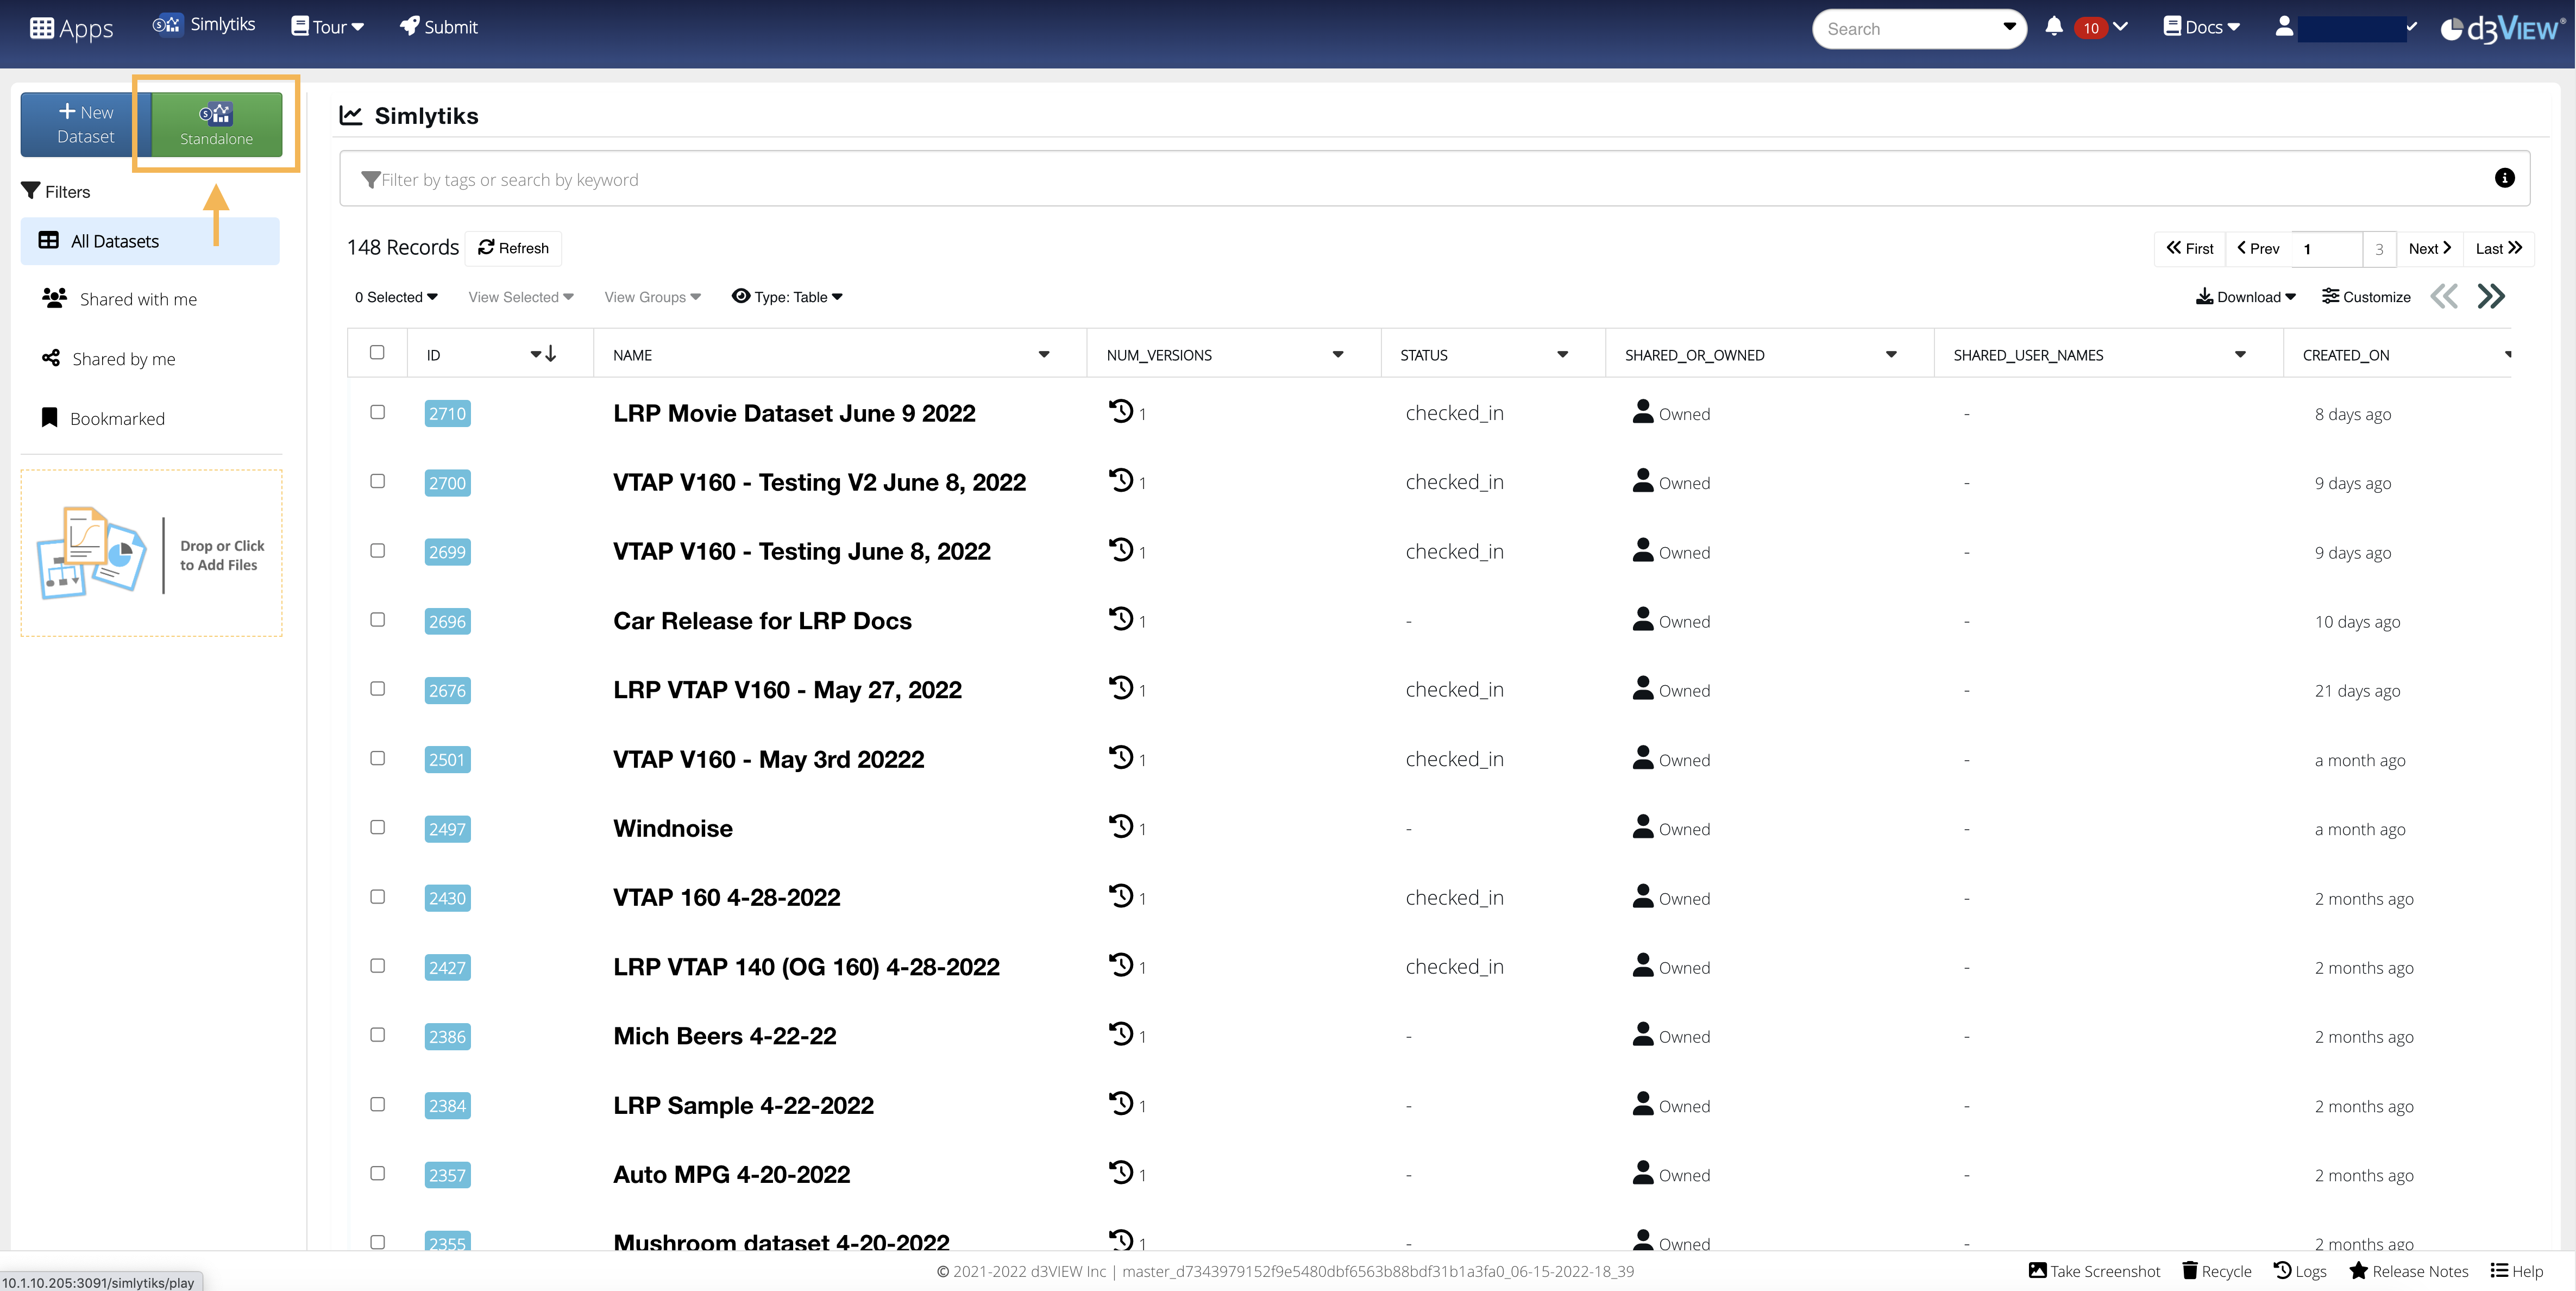Go to the Next page
Viewport: 2576px width, 1291px height.
(2429, 248)
